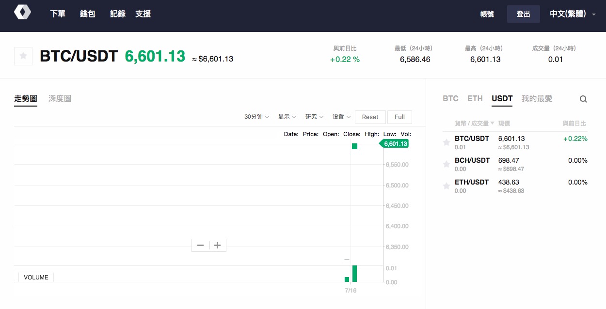Select the BTC market tab
This screenshot has width=606, height=309.
click(x=450, y=99)
